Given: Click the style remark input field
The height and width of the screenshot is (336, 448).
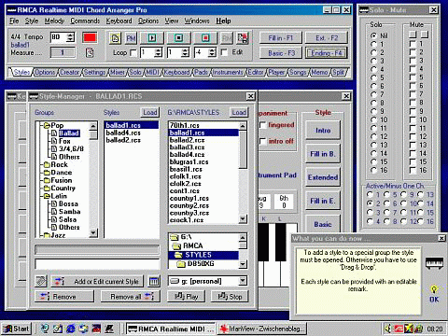Looking at the screenshot, I should point(97,264).
